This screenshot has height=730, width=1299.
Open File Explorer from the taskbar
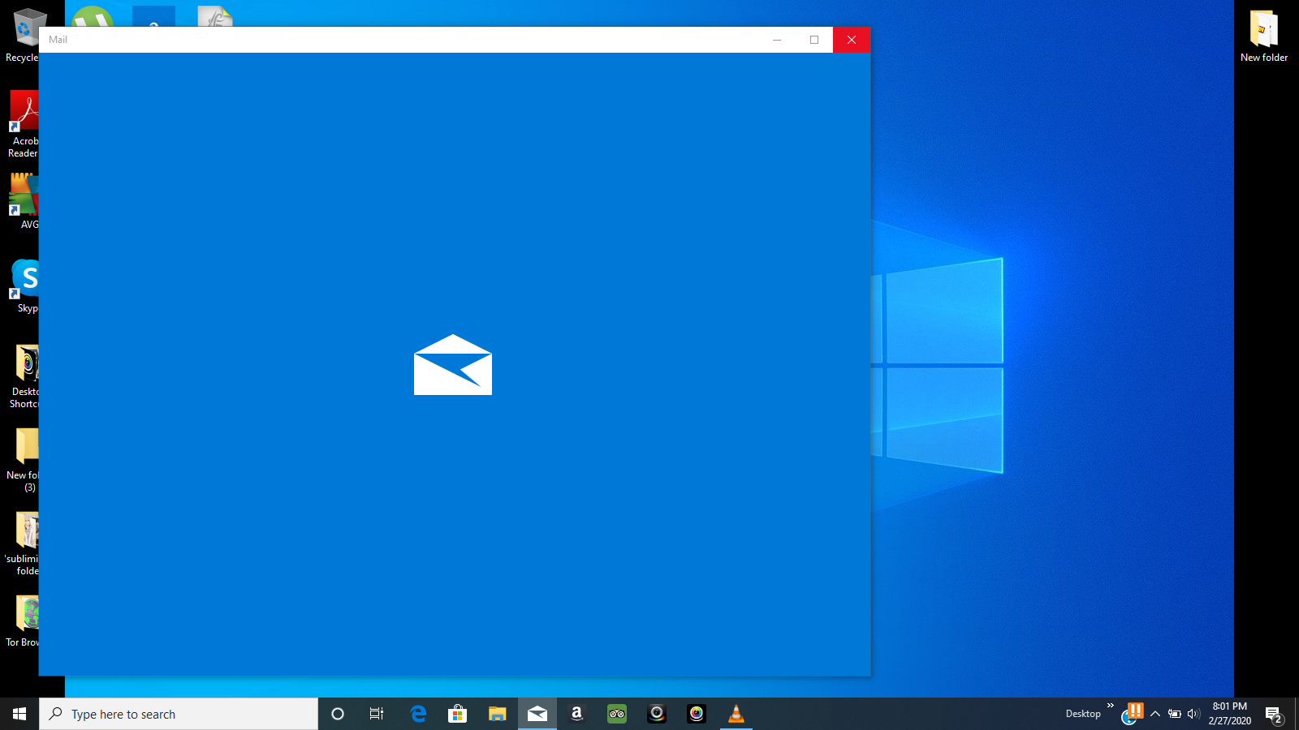pos(497,714)
